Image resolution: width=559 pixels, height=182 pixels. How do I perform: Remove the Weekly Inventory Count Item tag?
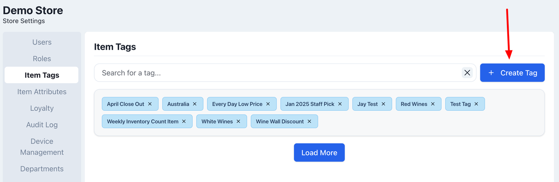tap(184, 121)
